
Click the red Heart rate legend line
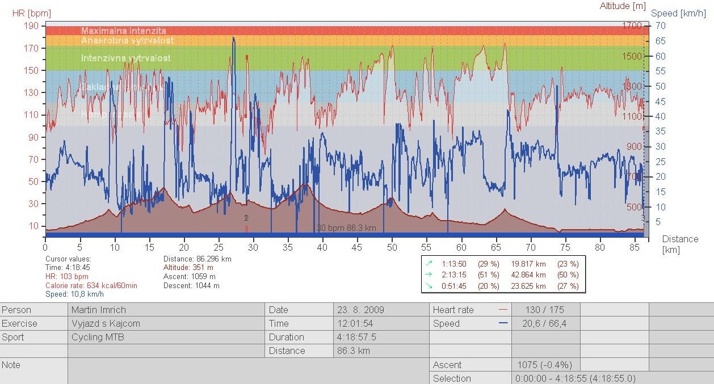(502, 310)
